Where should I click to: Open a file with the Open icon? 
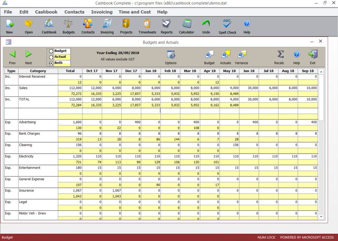[x=29, y=24]
